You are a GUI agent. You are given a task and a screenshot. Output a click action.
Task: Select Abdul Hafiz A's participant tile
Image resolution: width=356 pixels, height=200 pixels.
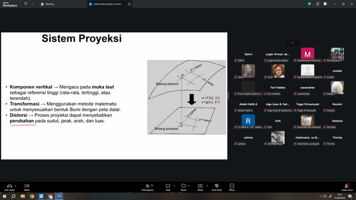click(x=248, y=104)
